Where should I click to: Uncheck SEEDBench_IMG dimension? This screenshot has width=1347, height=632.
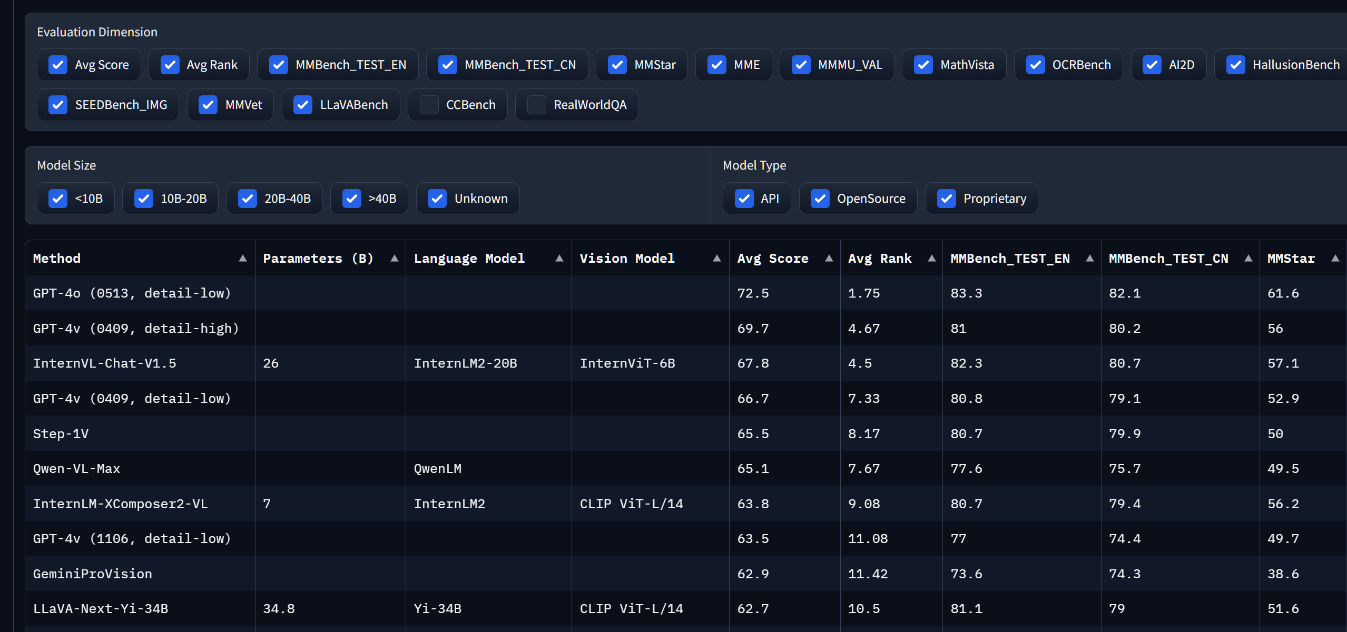click(58, 105)
